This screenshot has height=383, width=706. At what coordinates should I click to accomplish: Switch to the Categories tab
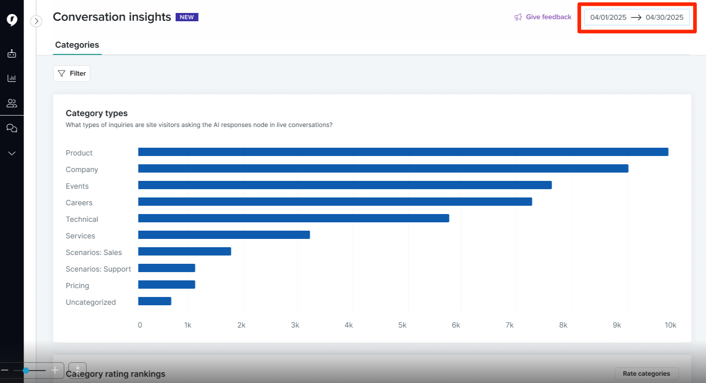[77, 45]
